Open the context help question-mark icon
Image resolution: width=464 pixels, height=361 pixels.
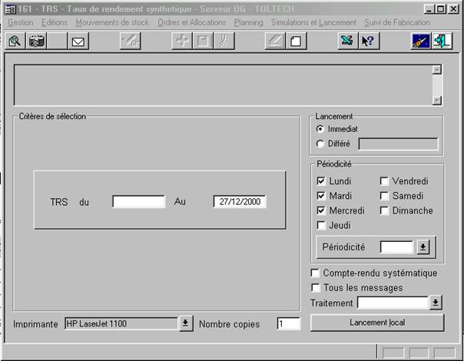pyautogui.click(x=367, y=41)
